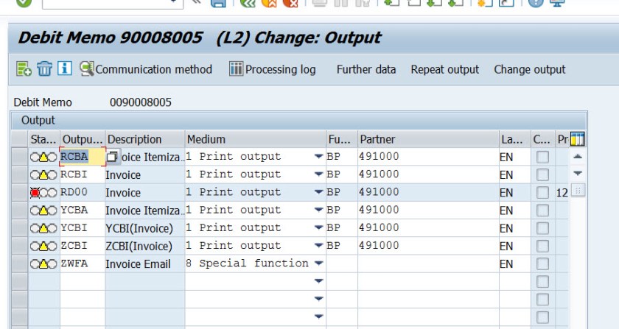The width and height of the screenshot is (619, 329).
Task: Open Medium dropdown in the YCBI row
Action: tap(318, 228)
